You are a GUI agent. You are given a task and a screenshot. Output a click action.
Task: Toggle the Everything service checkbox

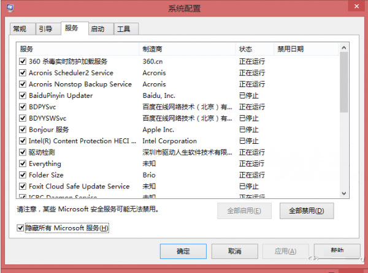click(23, 163)
